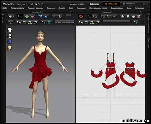The height and width of the screenshot is (124, 151).
Task: Toggle garment display shirt icon in viewport
Action: click(10, 30)
